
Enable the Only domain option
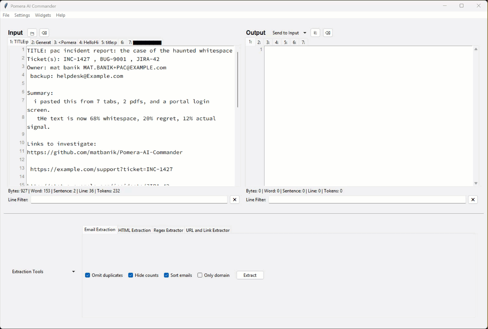click(200, 275)
